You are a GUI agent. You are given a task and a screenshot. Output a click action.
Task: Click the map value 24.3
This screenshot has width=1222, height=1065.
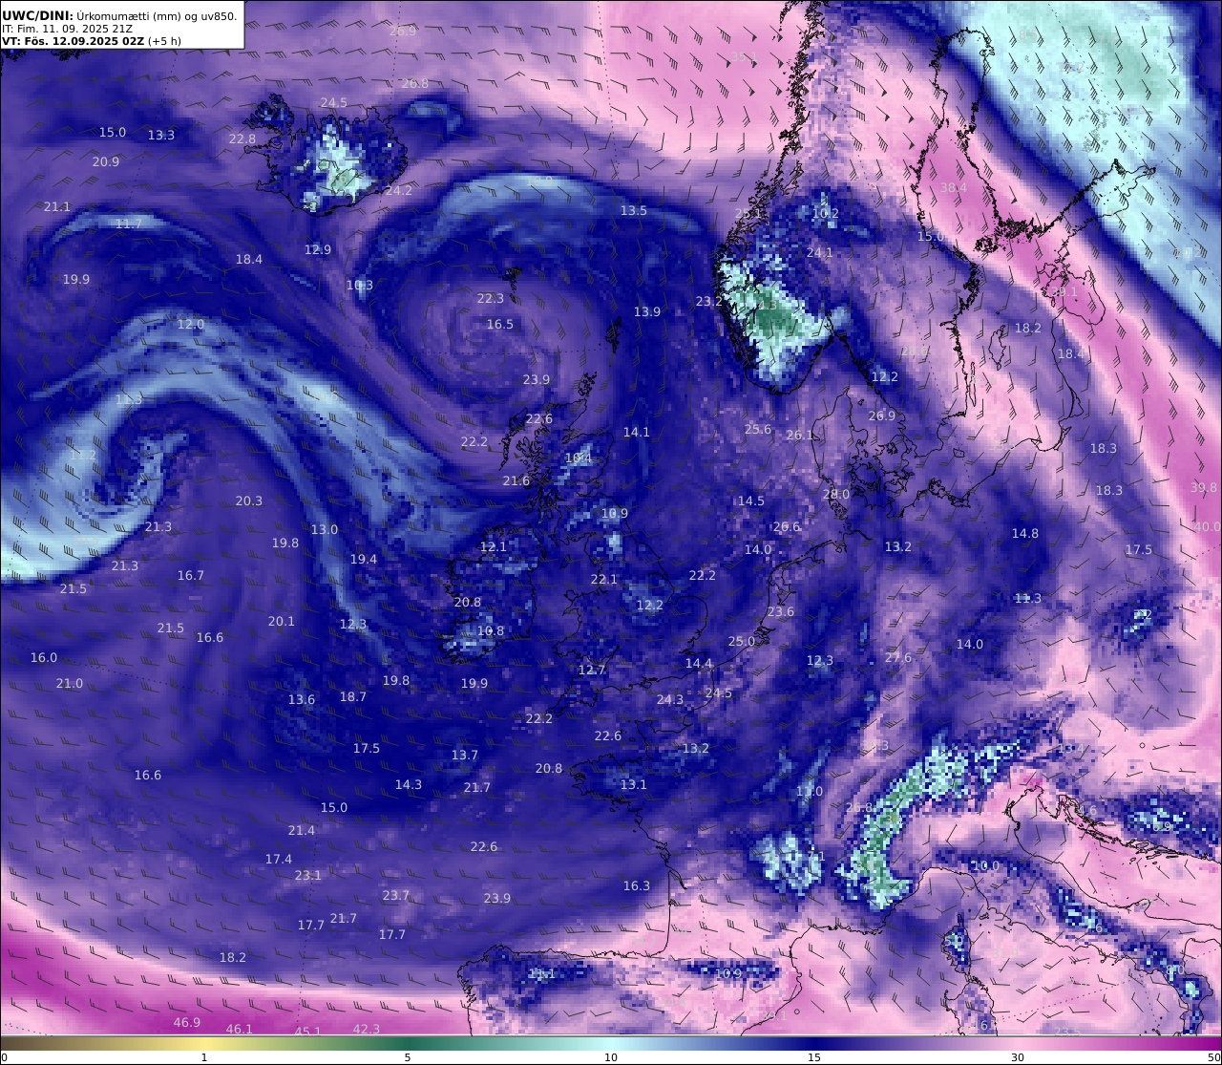(x=670, y=700)
